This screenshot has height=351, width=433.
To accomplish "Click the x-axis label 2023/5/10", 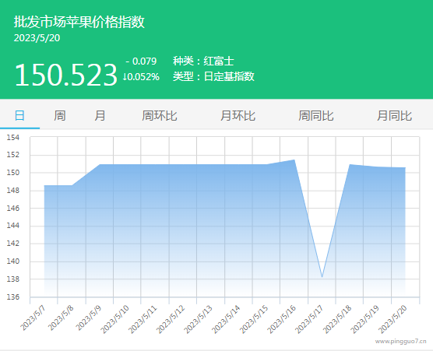I will [114, 320].
